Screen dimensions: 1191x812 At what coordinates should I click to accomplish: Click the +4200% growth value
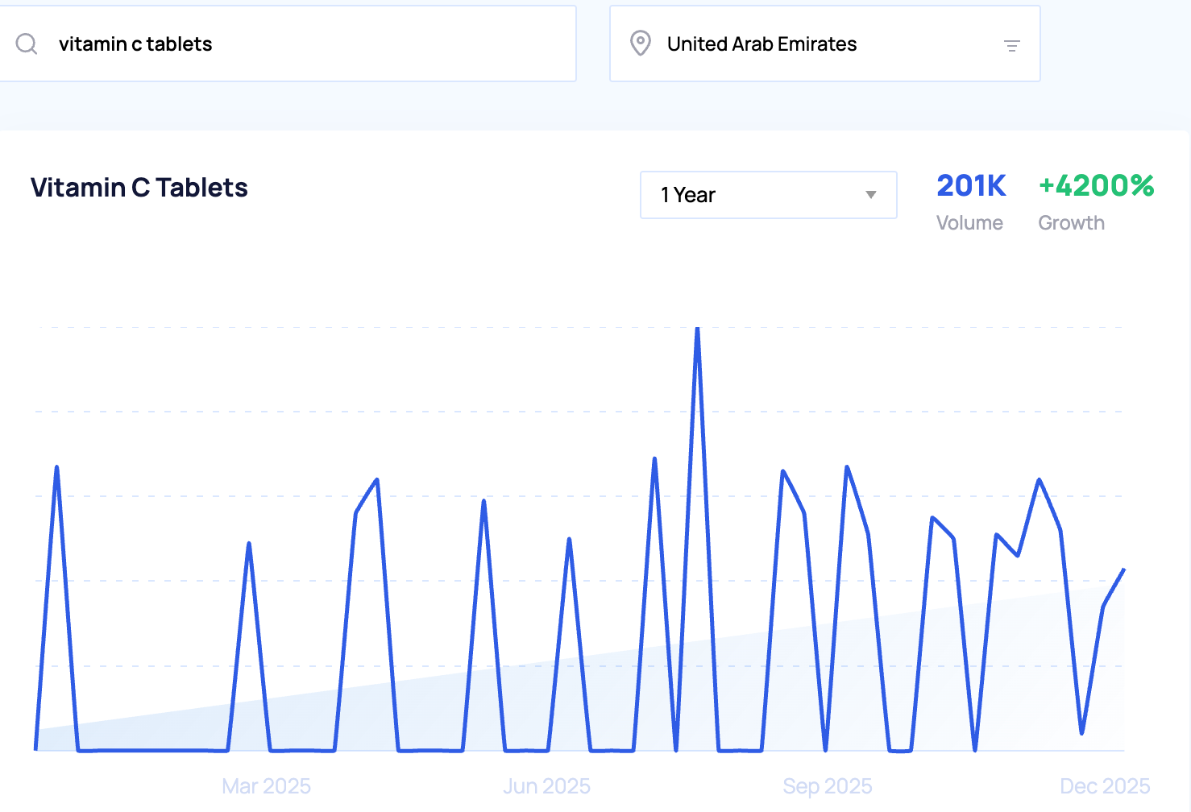coord(1096,186)
